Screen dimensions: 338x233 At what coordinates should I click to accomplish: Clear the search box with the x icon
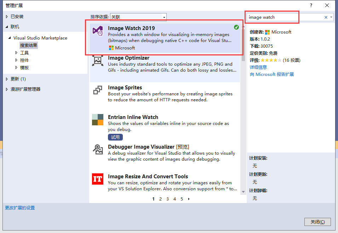pyautogui.click(x=327, y=17)
